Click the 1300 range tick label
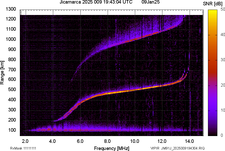225x151 pixels. coord(11,9)
